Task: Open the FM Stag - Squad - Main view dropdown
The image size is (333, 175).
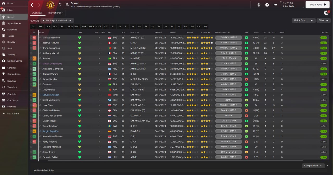Action: click(57, 20)
